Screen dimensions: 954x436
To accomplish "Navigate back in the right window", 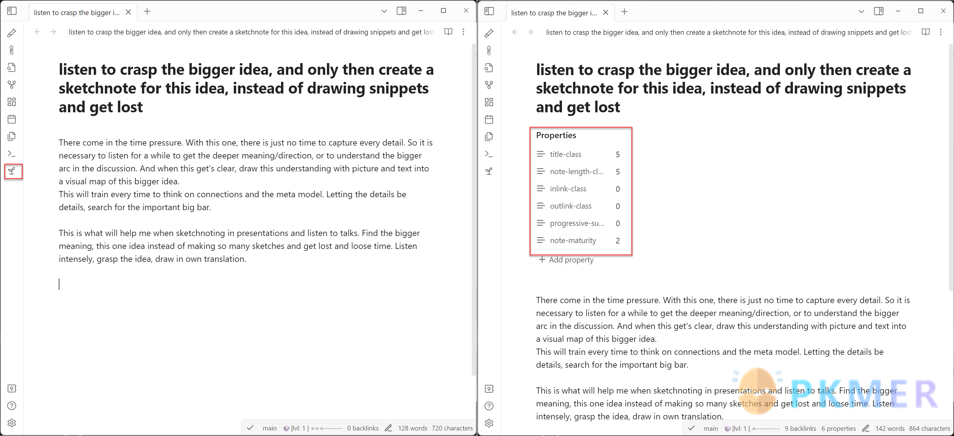I will (x=515, y=32).
